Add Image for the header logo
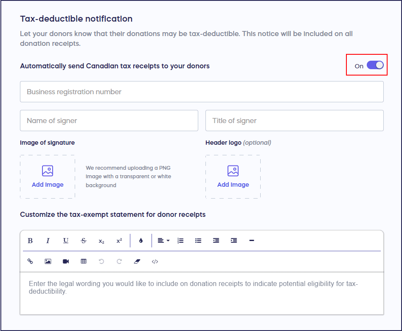The image size is (402, 331). pyautogui.click(x=233, y=177)
